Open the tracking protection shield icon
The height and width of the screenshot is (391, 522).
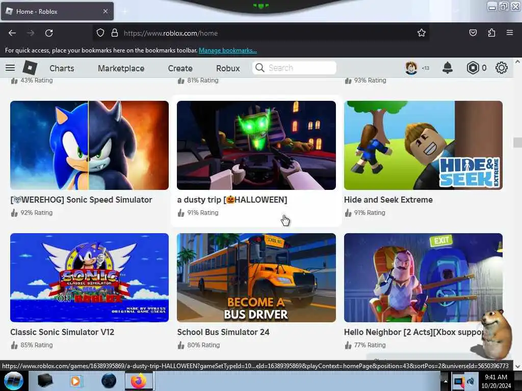[100, 33]
